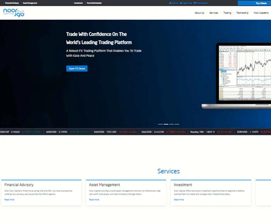Open the Partnership menu
Viewport: 271px width, 224px height.
(242, 13)
